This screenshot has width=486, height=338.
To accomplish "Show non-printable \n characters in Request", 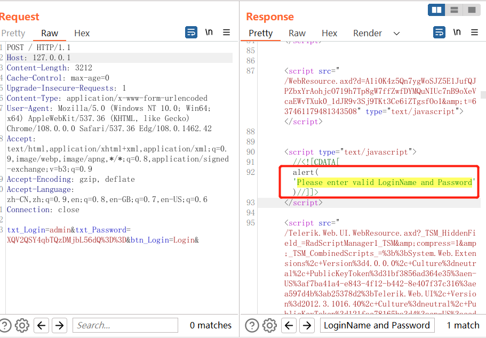I will click(209, 32).
